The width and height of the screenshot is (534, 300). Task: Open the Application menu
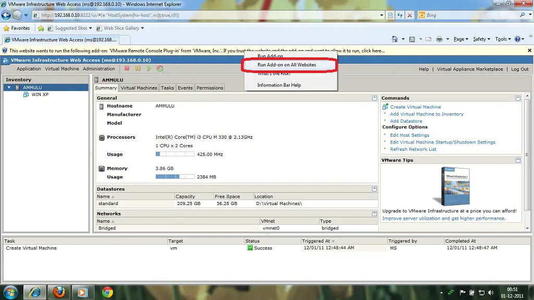[29, 69]
